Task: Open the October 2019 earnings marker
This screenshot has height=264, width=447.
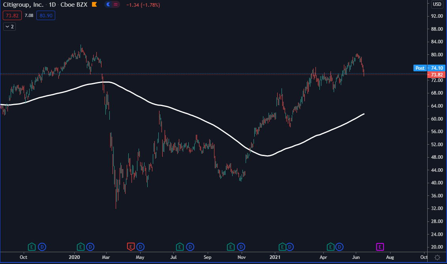Action: (32, 247)
